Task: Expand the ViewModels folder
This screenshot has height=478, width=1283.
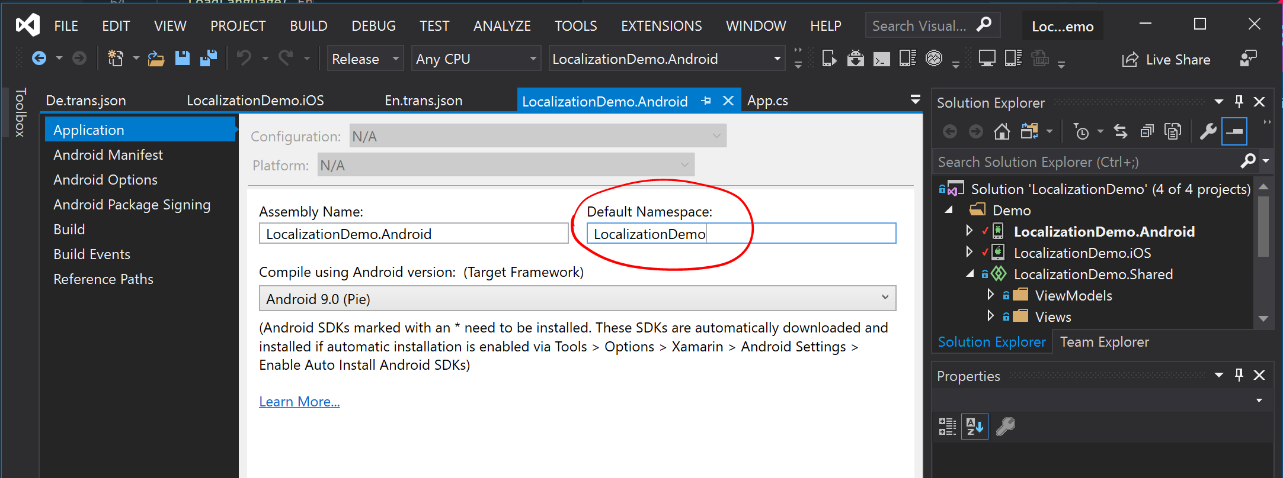Action: (990, 295)
